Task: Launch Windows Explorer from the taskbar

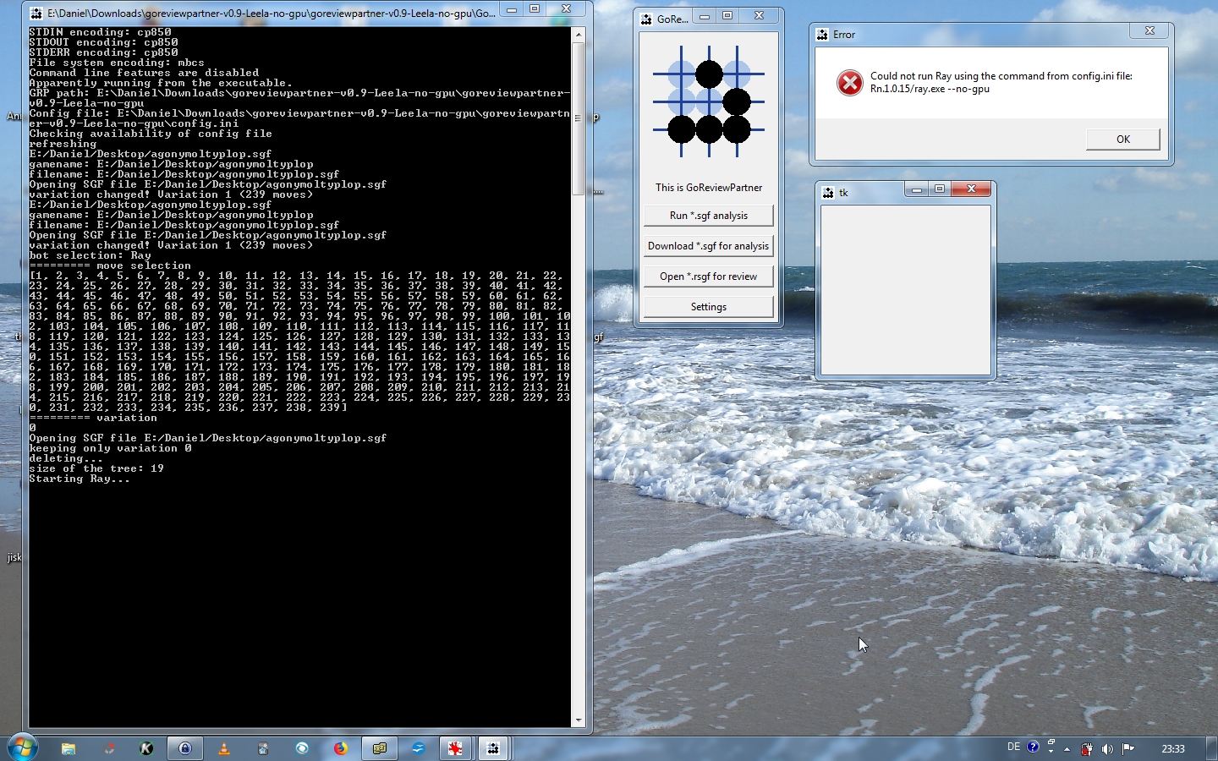Action: coord(69,748)
